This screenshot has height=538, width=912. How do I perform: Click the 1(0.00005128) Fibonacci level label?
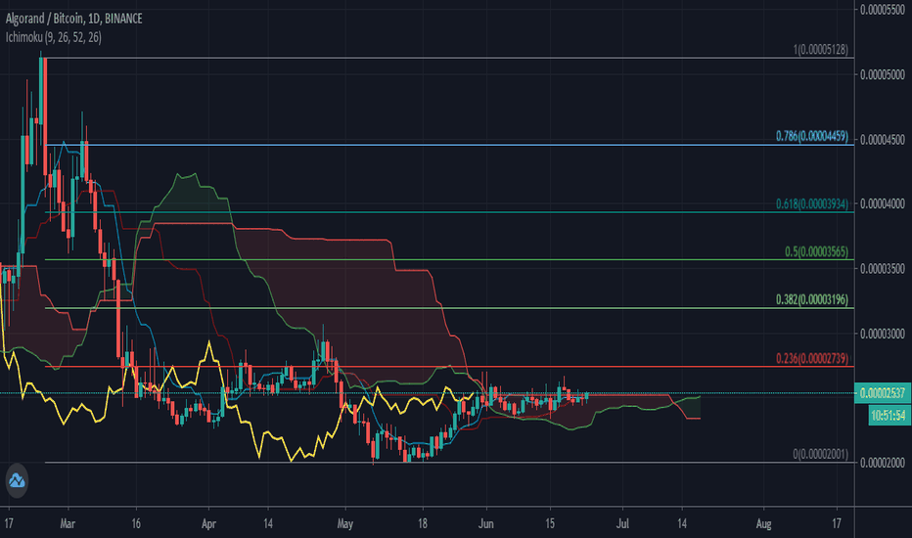click(820, 50)
